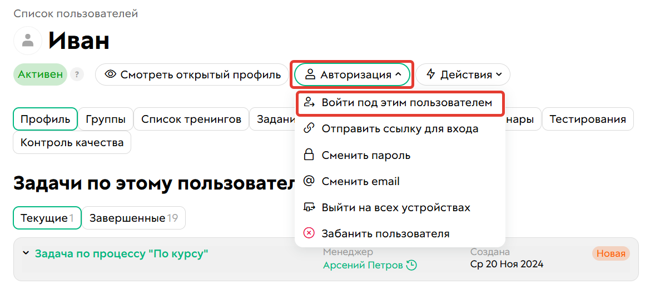
Task: Expand the 'Задача по процессу' row chevron
Action: pos(26,253)
